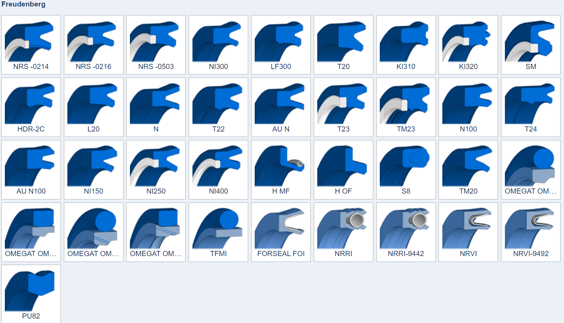The width and height of the screenshot is (564, 323).
Task: Select the T24 seal thumbnail
Action: click(531, 107)
